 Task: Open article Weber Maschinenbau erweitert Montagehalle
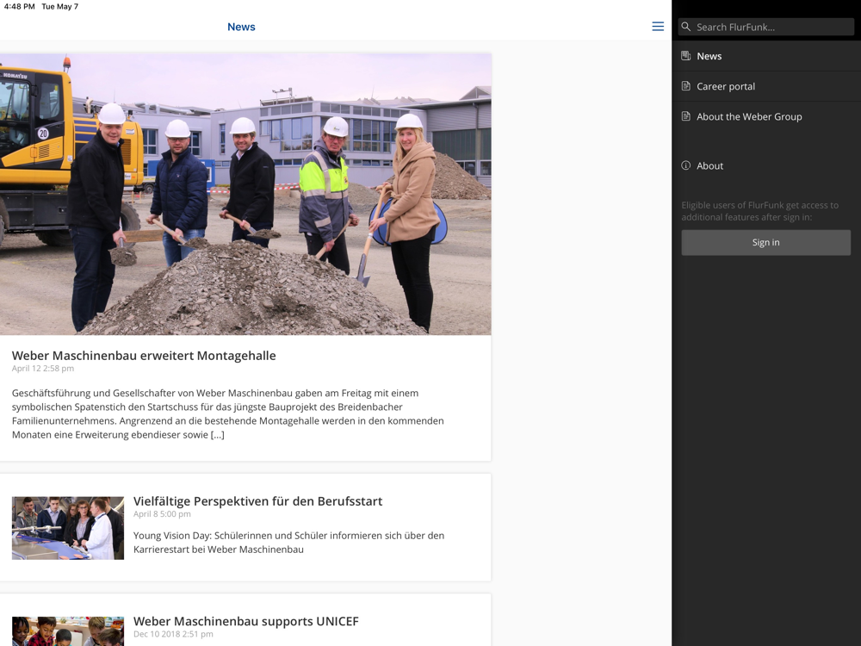point(144,356)
